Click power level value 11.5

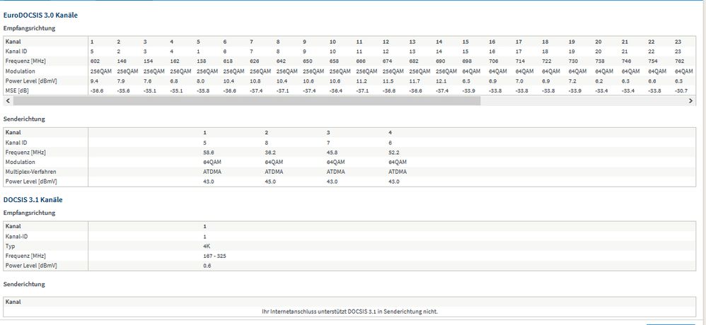388,81
